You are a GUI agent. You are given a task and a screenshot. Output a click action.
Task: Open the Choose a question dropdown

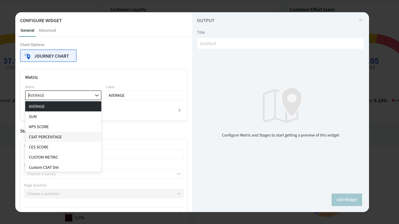coord(103,194)
